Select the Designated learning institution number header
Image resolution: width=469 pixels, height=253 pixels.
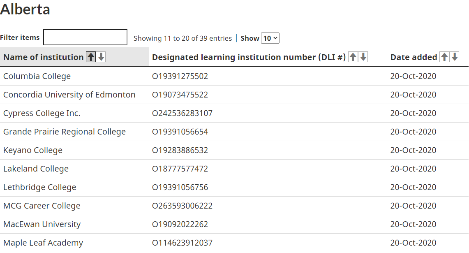tap(249, 57)
